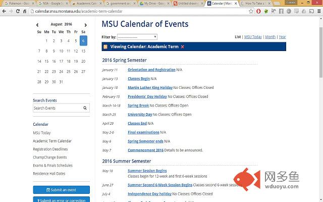Image resolution: width=323 pixels, height=202 pixels.
Task: Open Academic Term Calendar in sidebar
Action: (x=52, y=141)
